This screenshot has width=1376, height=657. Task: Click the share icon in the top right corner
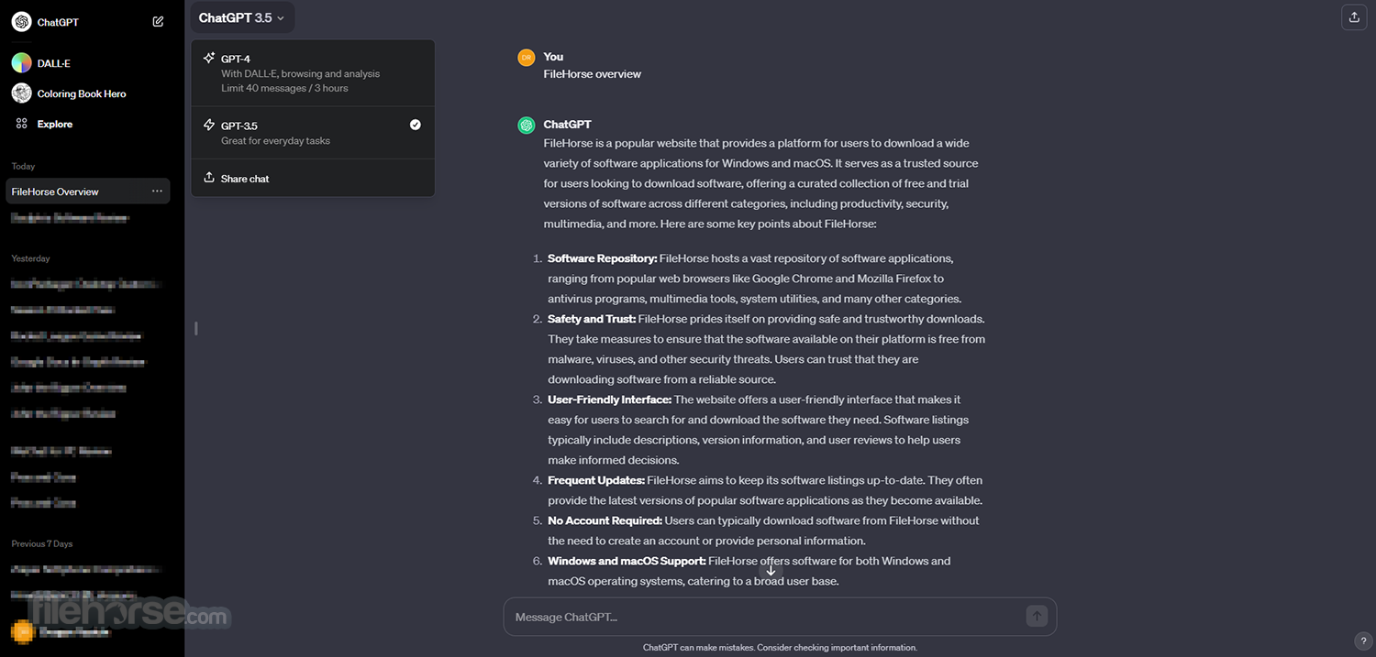click(1355, 16)
